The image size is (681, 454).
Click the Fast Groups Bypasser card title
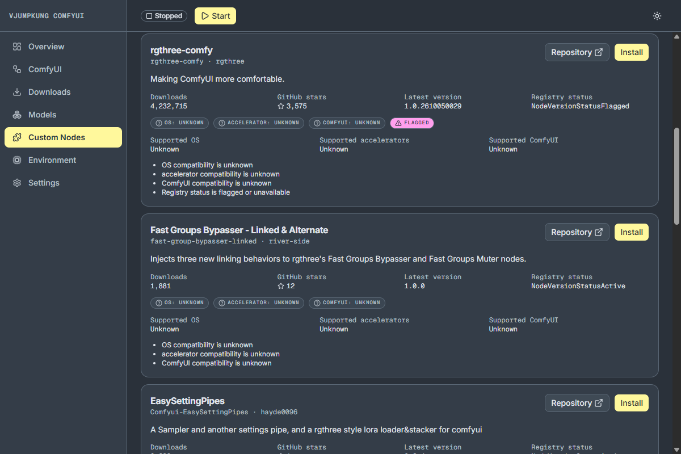pos(239,230)
